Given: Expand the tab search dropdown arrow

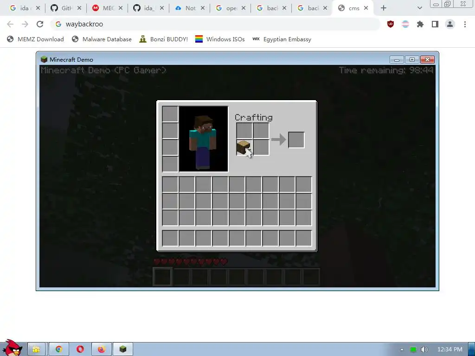Looking at the screenshot, I should 419,8.
